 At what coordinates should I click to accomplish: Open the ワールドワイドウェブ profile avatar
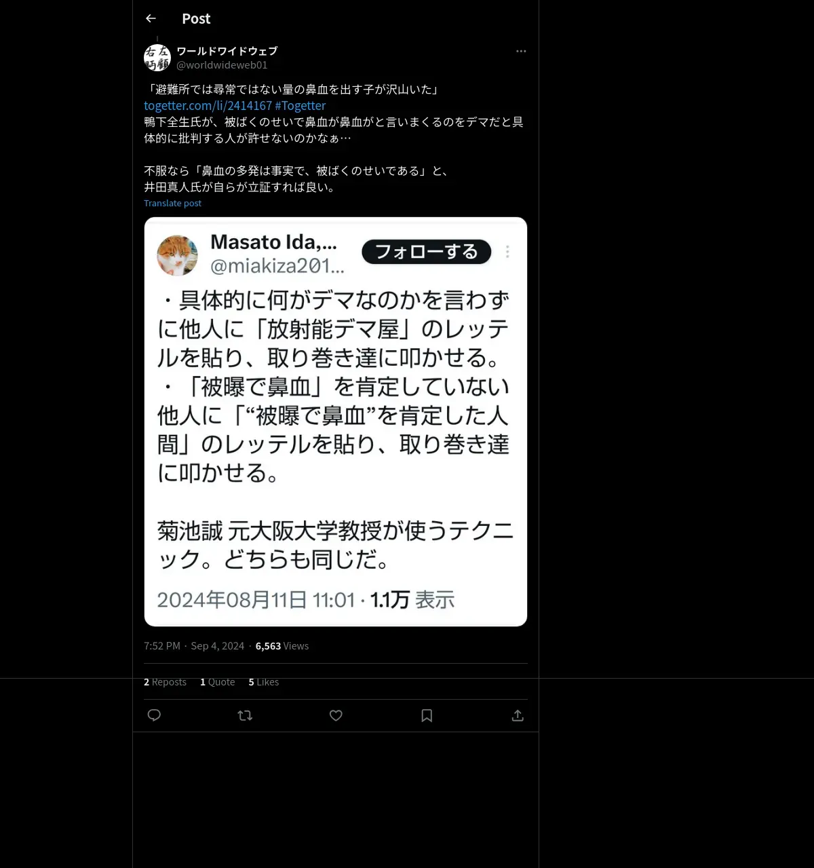click(157, 58)
